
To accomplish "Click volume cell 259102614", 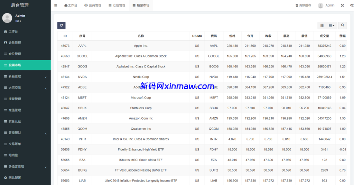I will click(324, 77).
